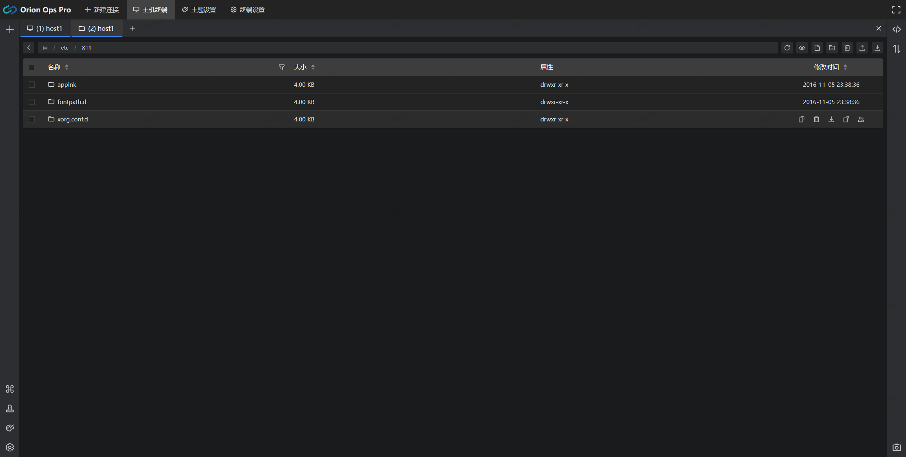906x457 pixels.
Task: Click the refresh directory icon
Action: pos(787,48)
